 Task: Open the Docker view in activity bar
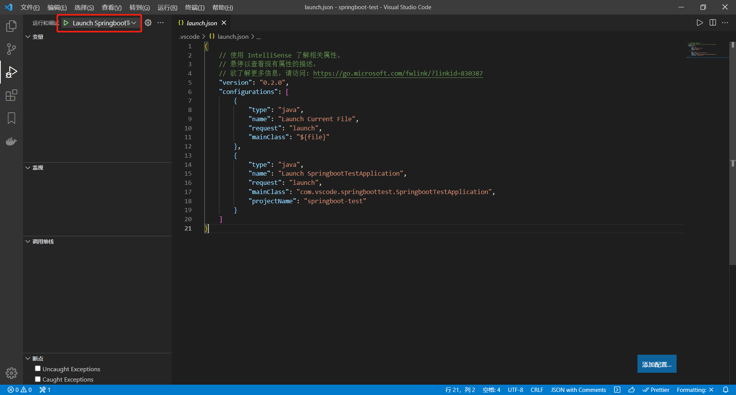tap(11, 141)
